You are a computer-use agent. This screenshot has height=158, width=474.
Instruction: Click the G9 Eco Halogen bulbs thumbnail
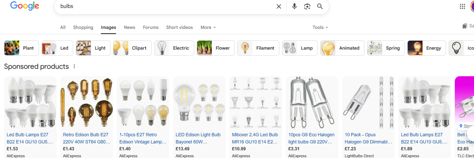[x=312, y=102]
